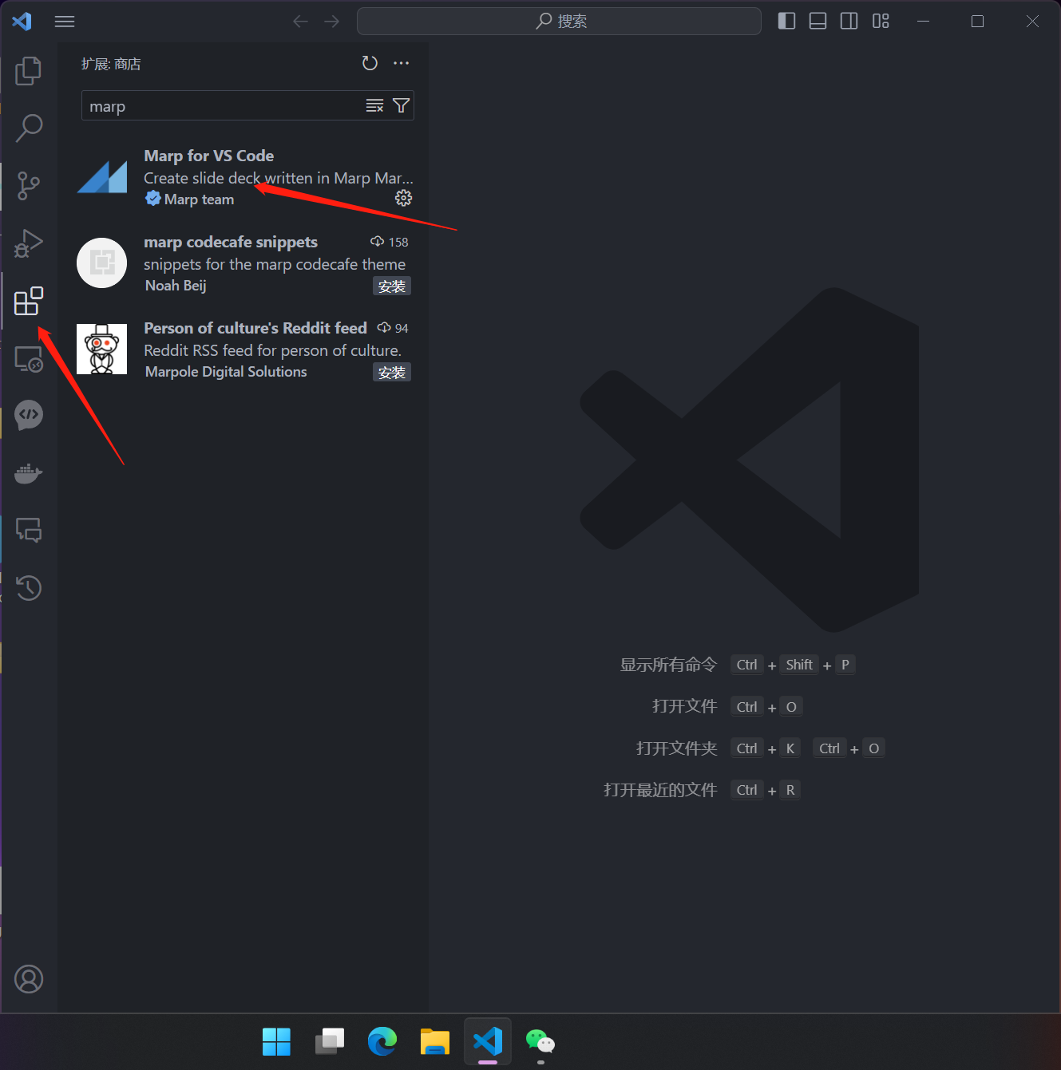Screen dimensions: 1061x1070
Task: Click the marp codecafe snippets logo
Action: coord(102,263)
